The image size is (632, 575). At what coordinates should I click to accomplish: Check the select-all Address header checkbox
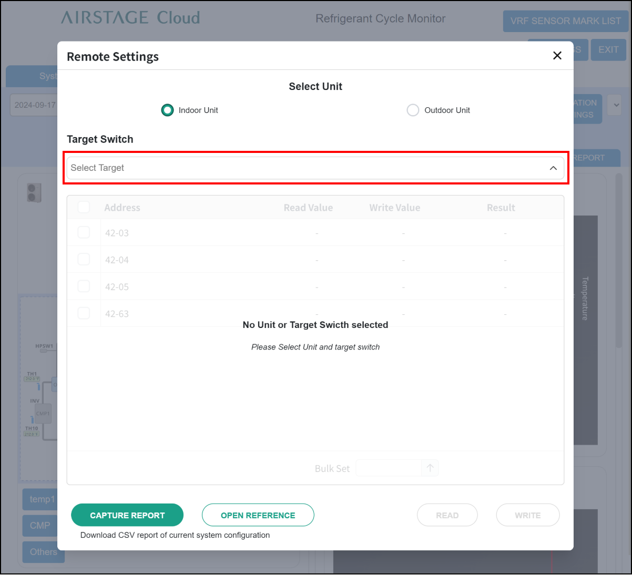pos(84,207)
